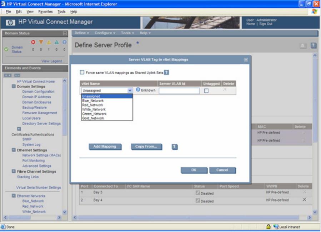Open the vNet Name dropdown arrow
This screenshot has height=232, width=321.
pos(130,90)
